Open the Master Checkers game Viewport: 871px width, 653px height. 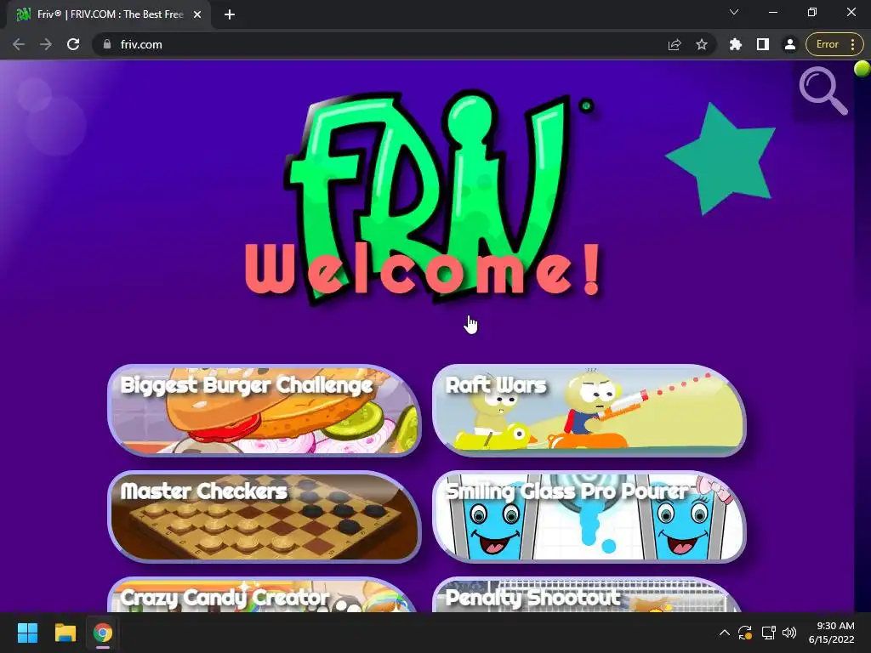coord(264,516)
